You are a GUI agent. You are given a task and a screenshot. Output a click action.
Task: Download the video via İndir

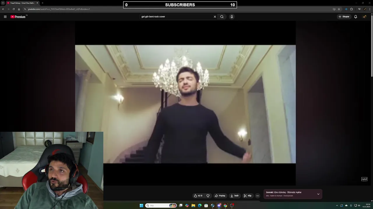click(235, 196)
